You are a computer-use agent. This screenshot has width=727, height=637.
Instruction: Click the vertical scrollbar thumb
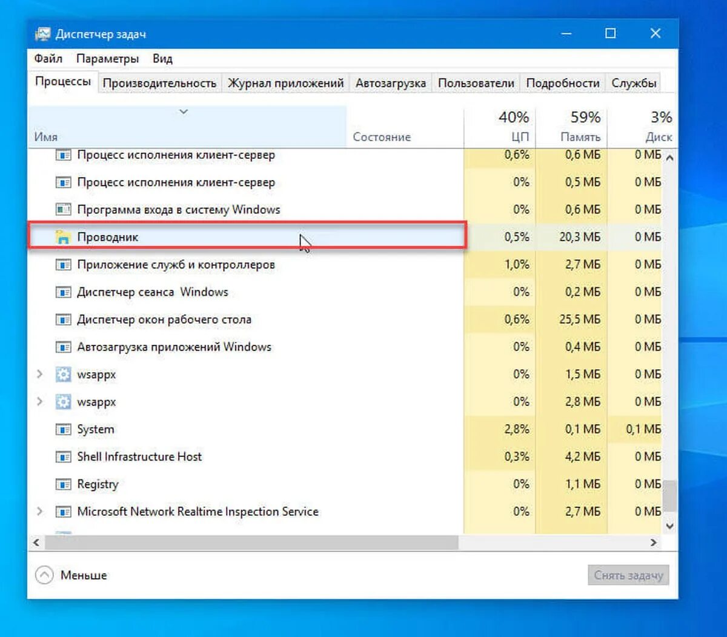click(669, 496)
